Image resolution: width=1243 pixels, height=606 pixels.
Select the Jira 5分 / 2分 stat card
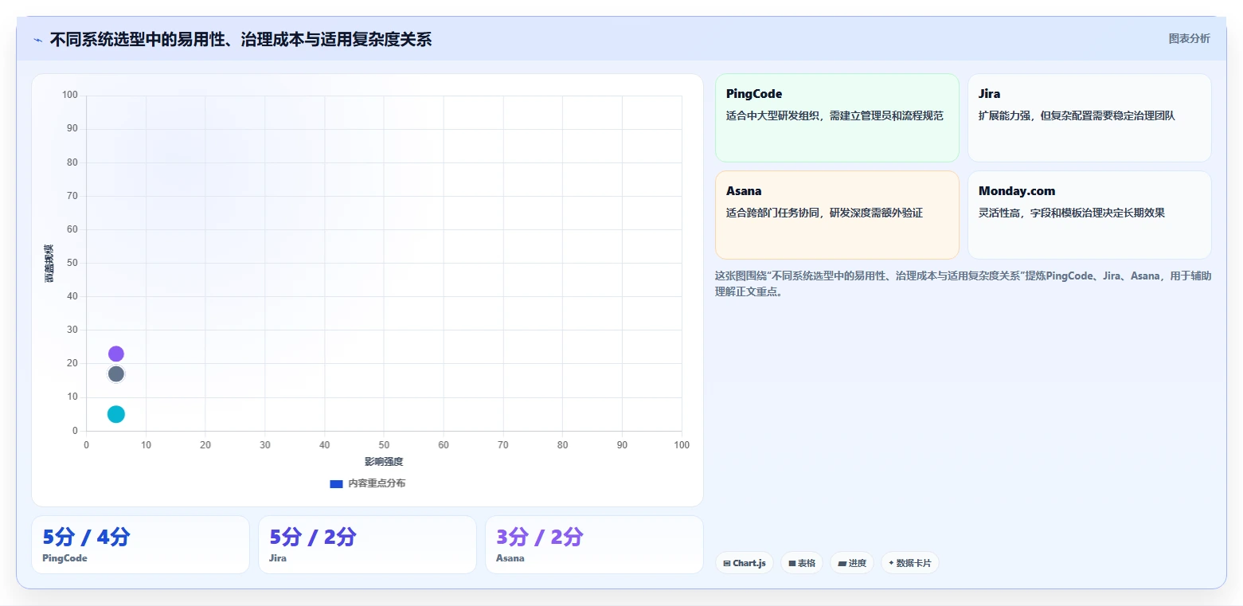[x=367, y=545]
